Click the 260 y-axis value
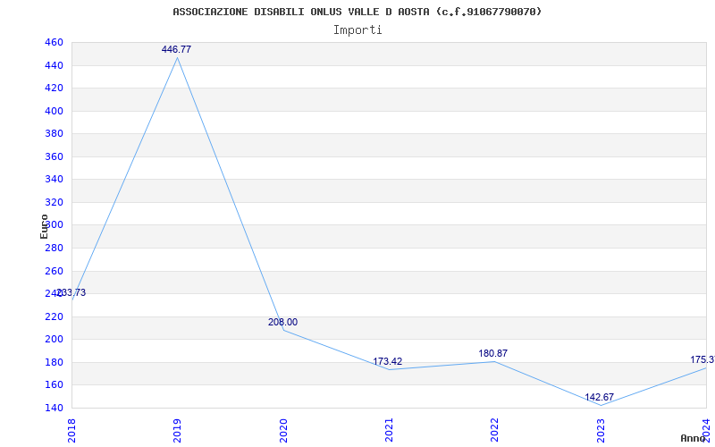This screenshot has height=447, width=715. coord(54,271)
